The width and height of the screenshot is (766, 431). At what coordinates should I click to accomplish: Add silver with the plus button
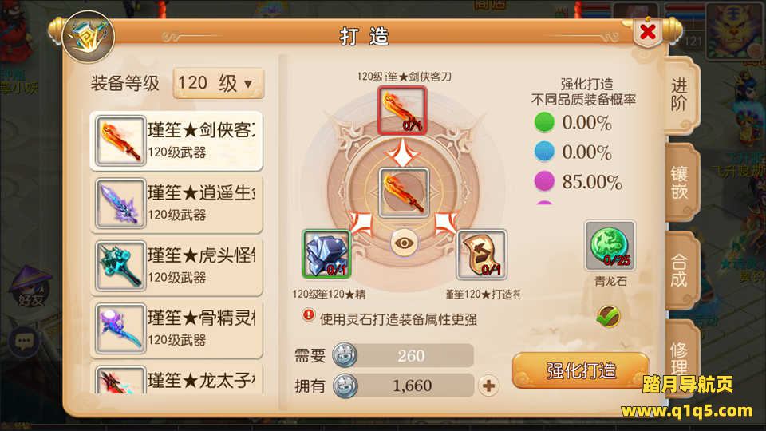point(488,386)
